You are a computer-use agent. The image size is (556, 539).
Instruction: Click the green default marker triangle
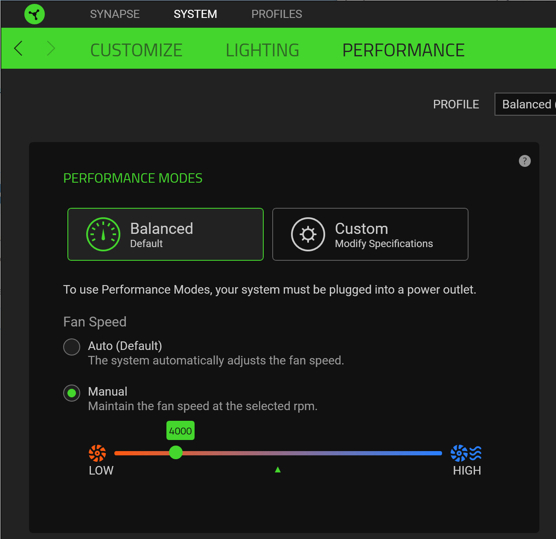click(x=278, y=469)
